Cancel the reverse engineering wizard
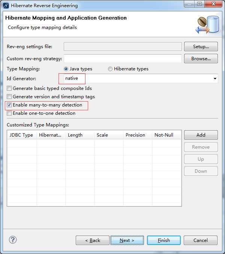This screenshot has height=254, width=225. point(201,240)
